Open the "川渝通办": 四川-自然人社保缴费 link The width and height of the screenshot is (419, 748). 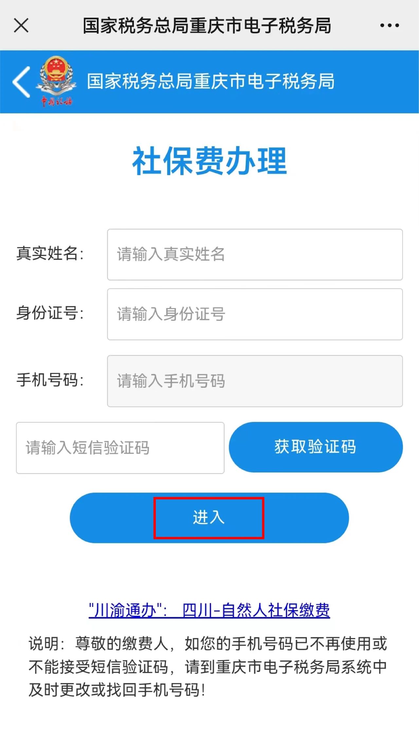click(209, 611)
